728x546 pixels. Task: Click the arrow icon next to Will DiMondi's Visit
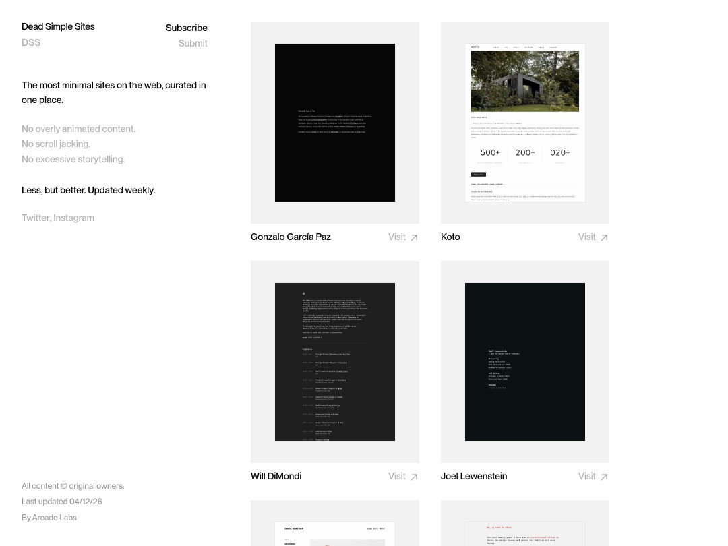click(413, 476)
